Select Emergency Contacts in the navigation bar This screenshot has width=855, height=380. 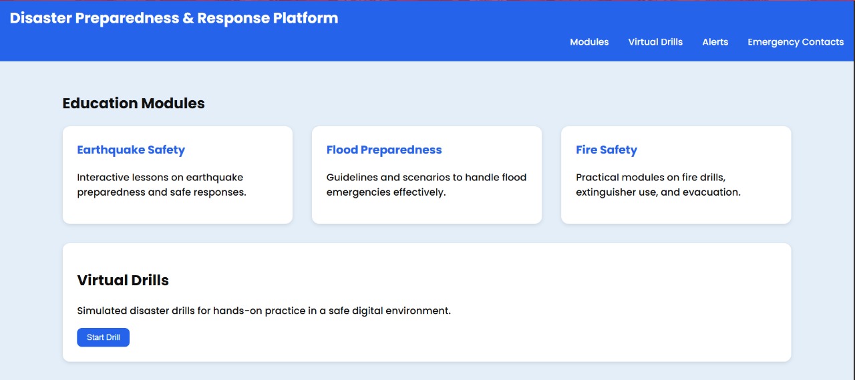[x=796, y=42]
